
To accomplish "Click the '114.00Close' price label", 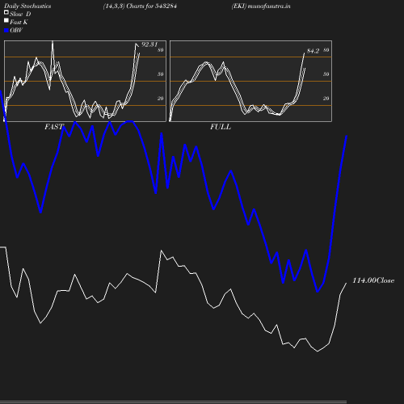I will [373, 280].
